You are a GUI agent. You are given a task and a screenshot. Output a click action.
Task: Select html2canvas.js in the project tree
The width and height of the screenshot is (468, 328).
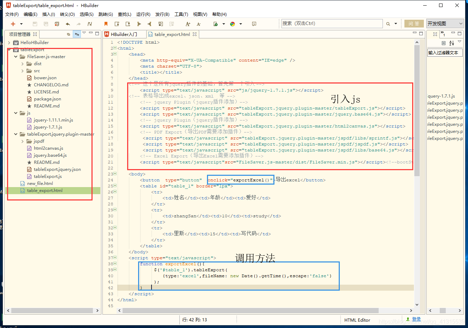coord(48,148)
